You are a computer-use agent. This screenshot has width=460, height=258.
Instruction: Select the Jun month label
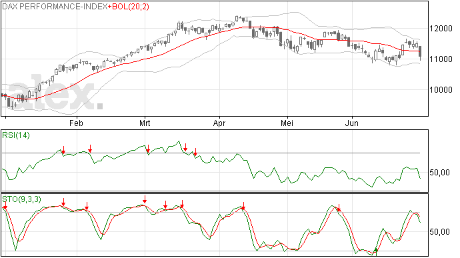pos(351,123)
